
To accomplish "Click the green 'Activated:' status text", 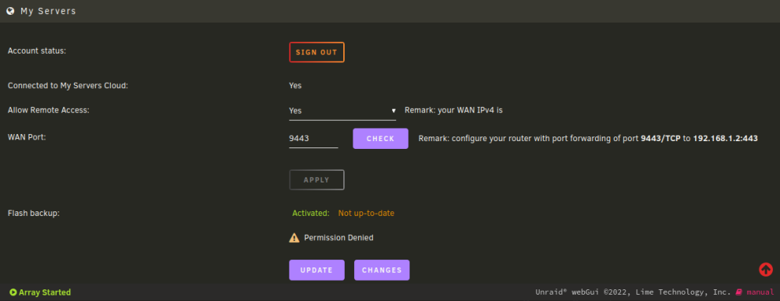I will [311, 214].
